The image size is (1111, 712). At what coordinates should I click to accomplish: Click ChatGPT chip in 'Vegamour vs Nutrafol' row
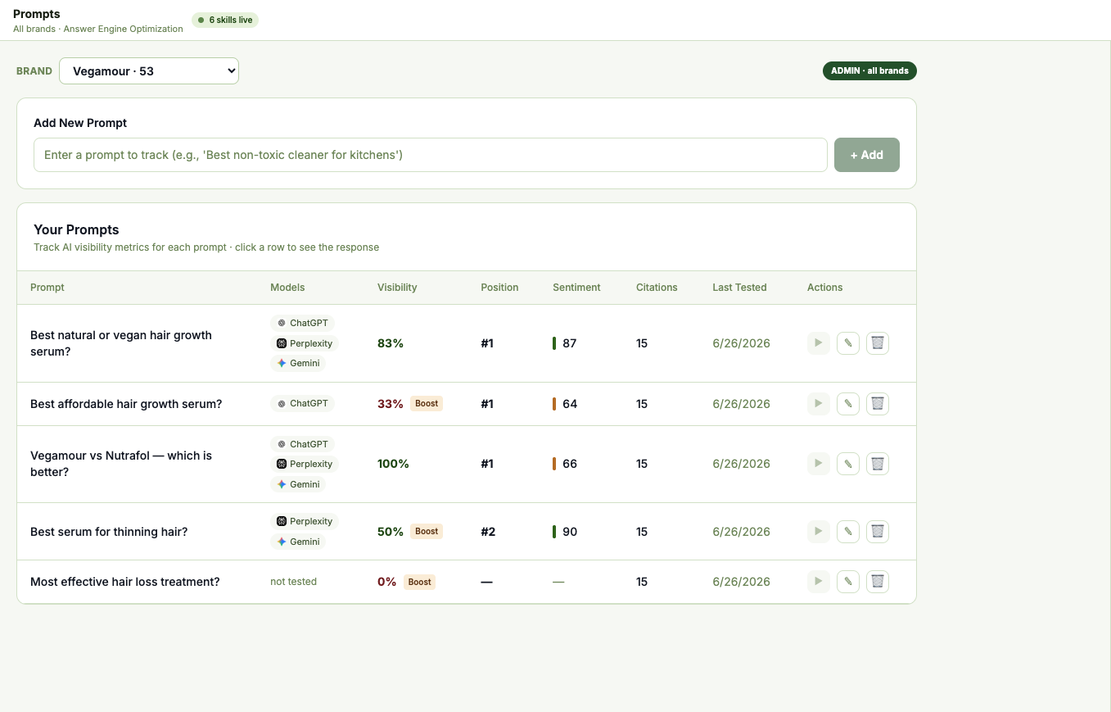(x=302, y=444)
